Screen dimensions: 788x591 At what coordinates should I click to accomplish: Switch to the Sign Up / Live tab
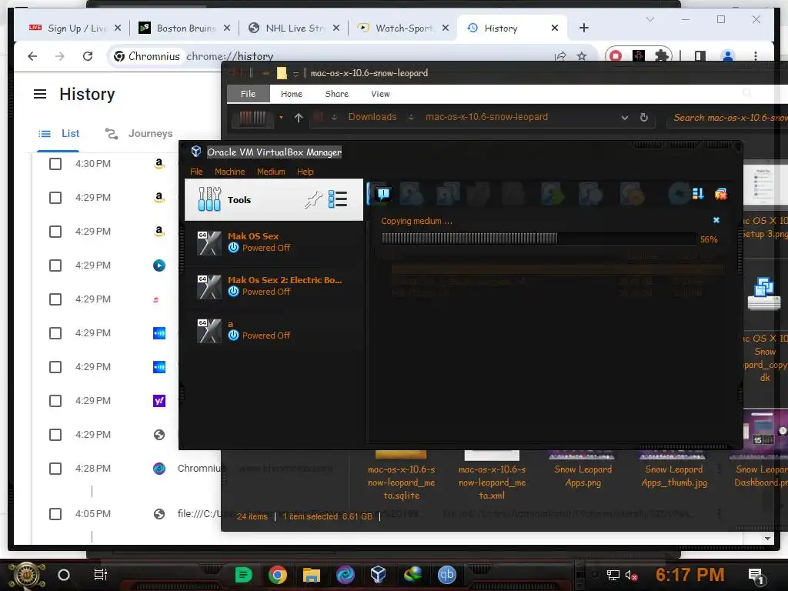pos(75,28)
